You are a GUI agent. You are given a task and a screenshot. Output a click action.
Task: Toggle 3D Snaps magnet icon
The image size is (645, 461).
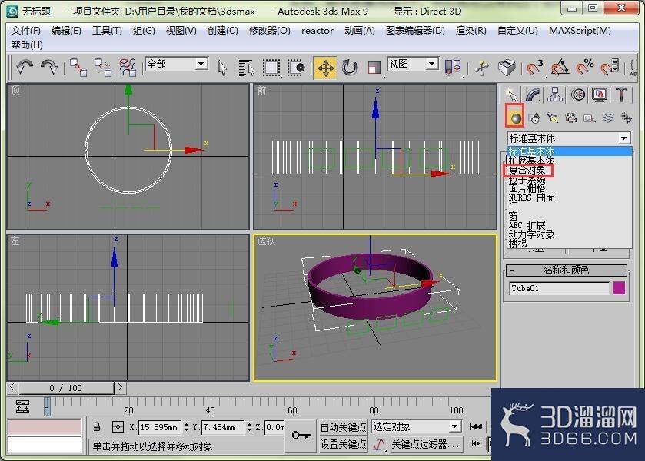coord(535,67)
